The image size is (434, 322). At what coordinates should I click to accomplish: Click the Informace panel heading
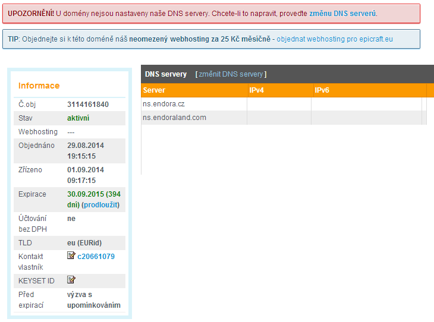(39, 86)
